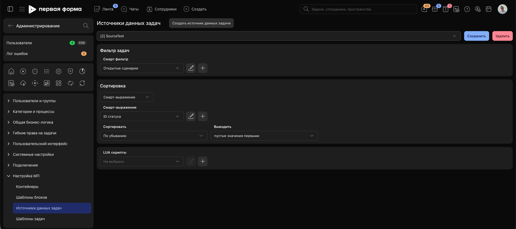Open the Открытые сценарии smart filter dropdown

coord(142,68)
